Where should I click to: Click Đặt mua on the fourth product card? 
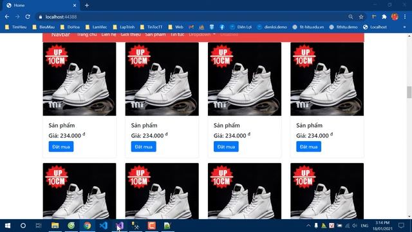point(308,147)
